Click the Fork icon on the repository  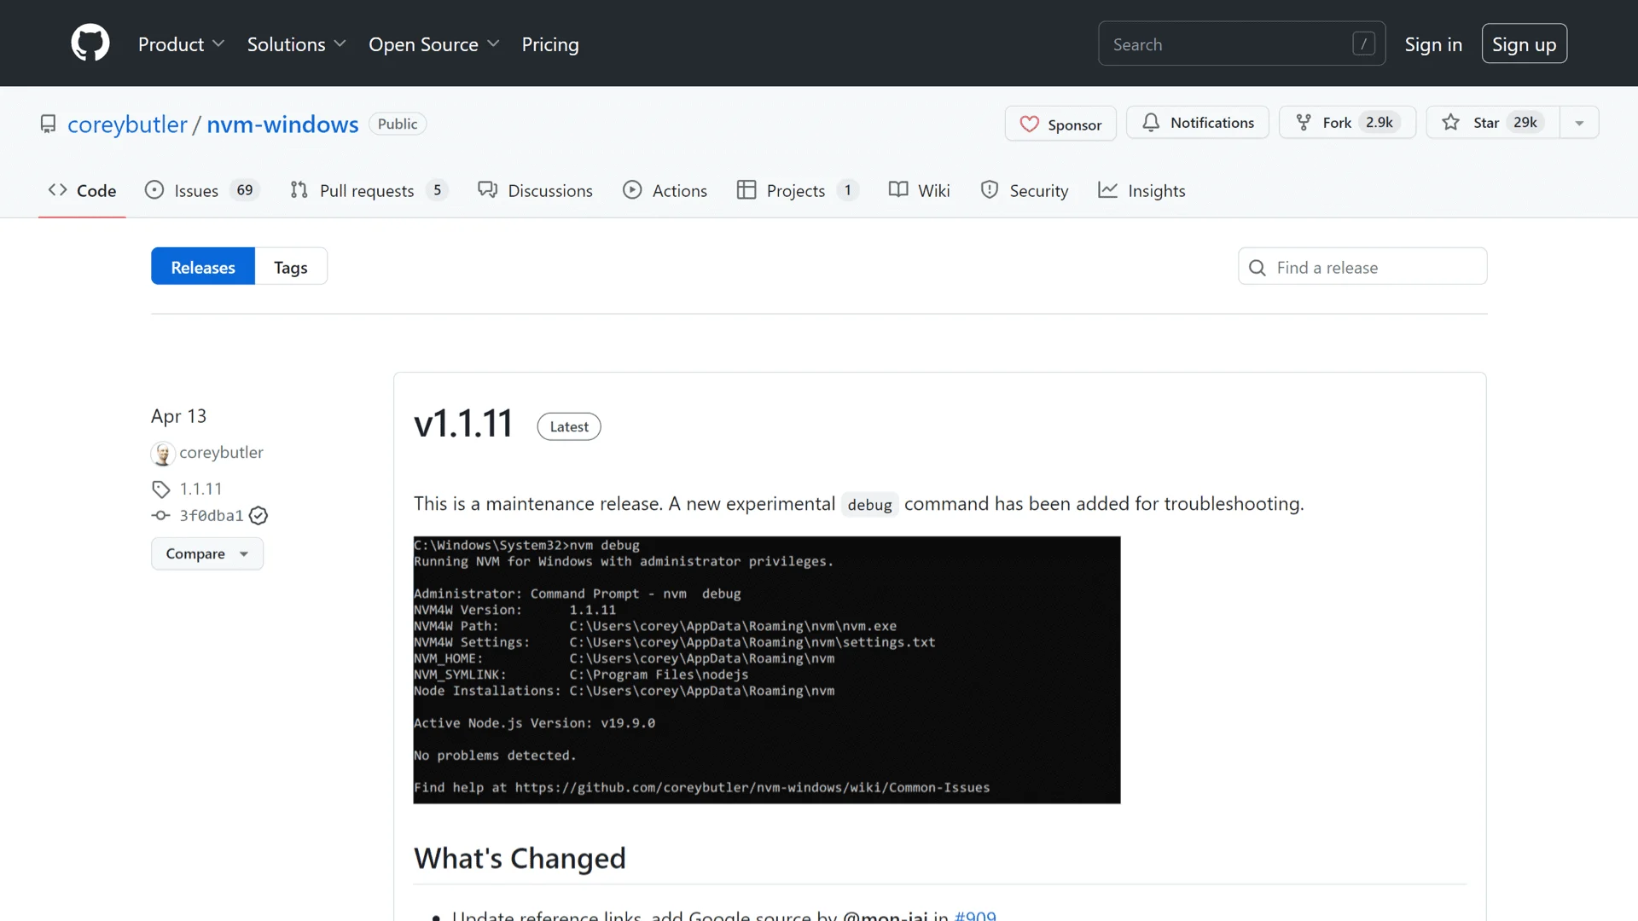pos(1304,122)
